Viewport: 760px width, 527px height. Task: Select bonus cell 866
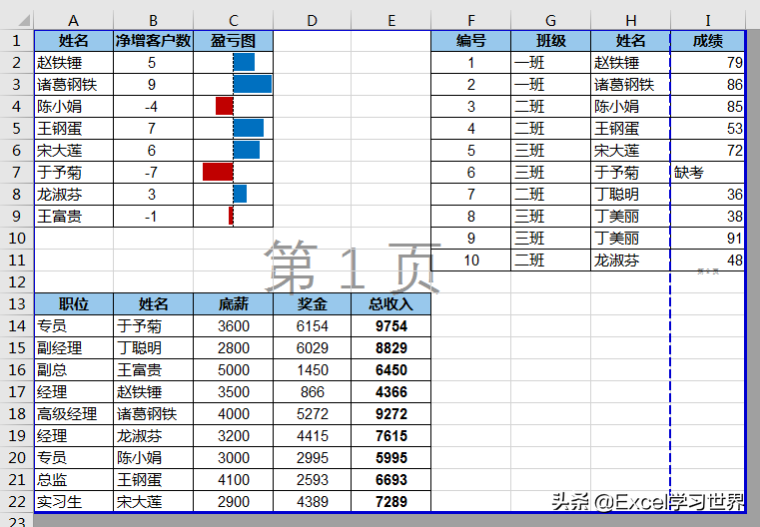click(x=313, y=392)
